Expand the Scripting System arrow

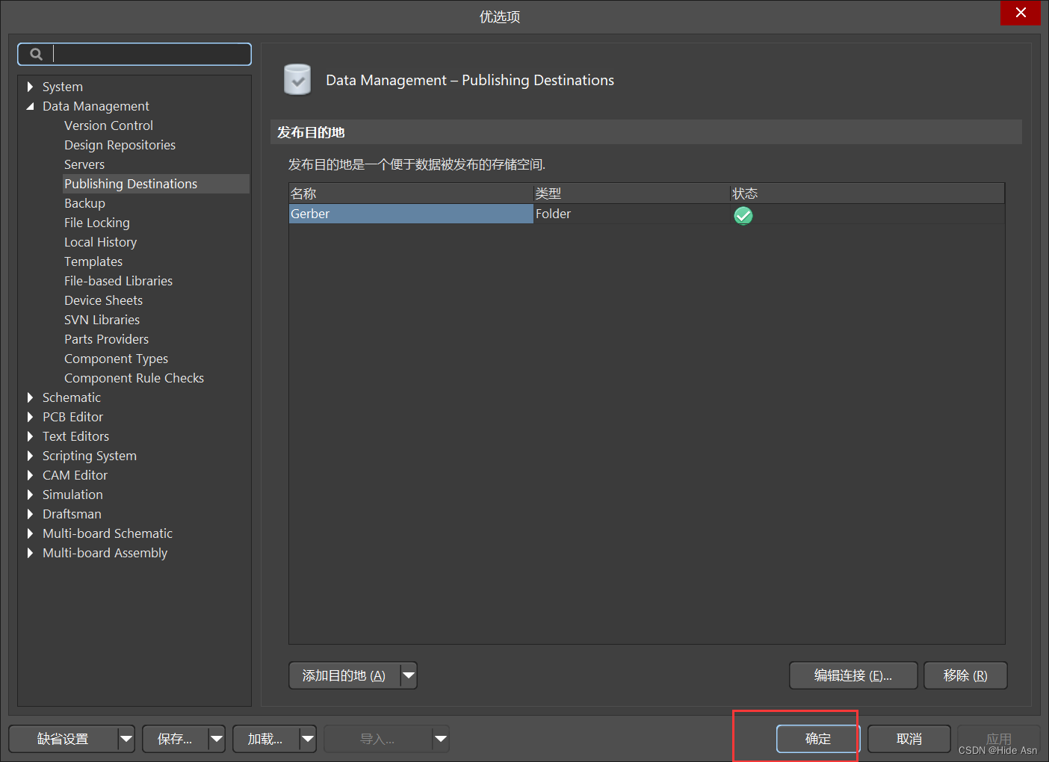point(30,456)
